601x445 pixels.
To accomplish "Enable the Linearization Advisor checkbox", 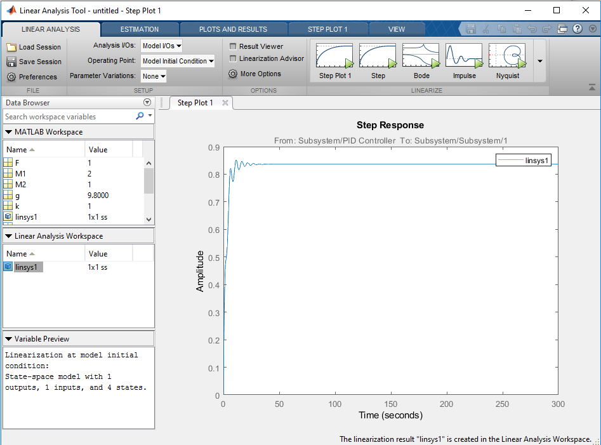I will pos(233,58).
